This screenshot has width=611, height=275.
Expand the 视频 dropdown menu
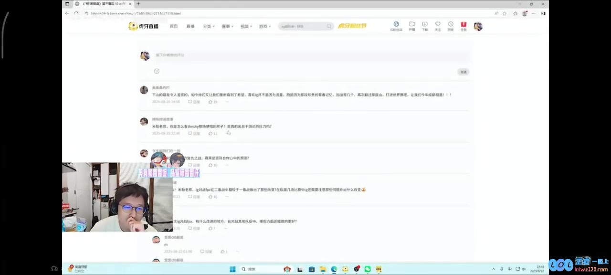(x=246, y=26)
